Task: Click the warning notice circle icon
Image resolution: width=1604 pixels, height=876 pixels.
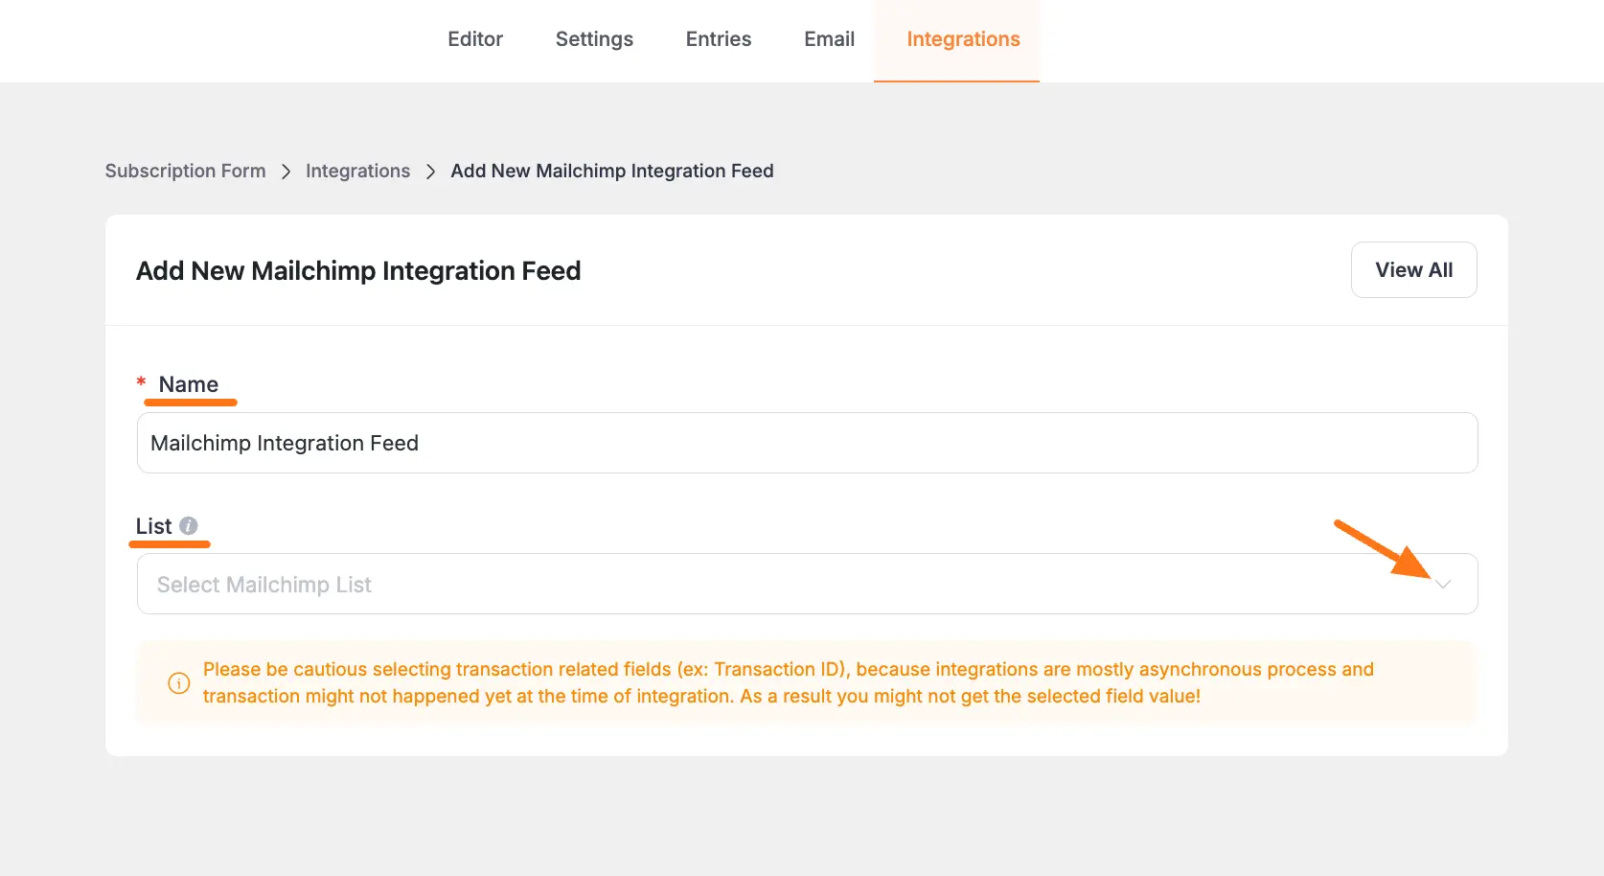Action: tap(179, 683)
